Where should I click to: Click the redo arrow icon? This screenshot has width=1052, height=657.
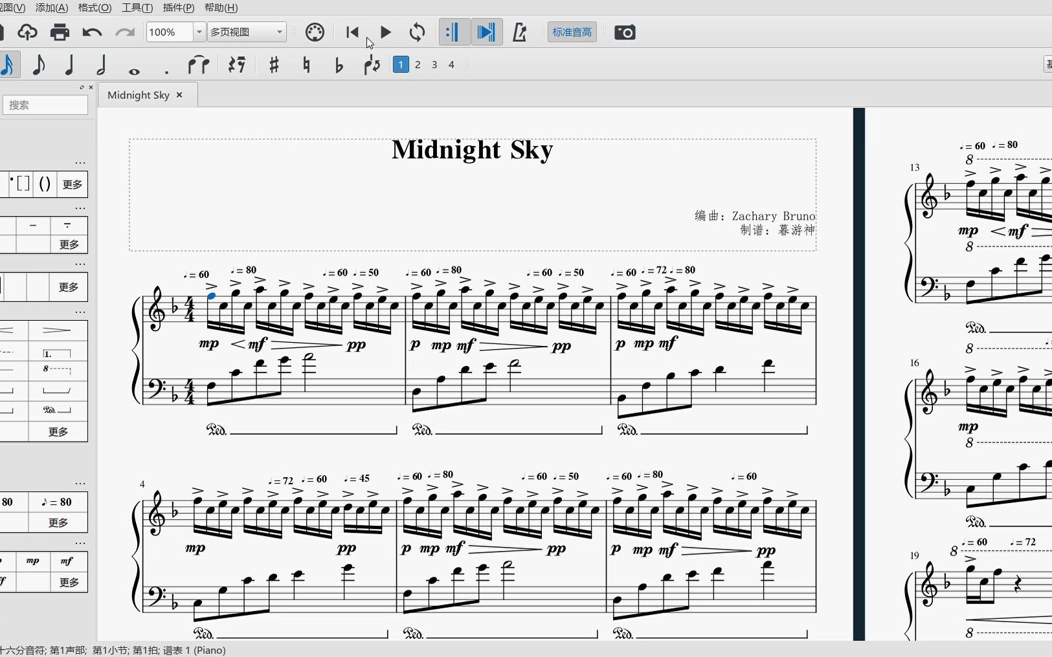125,32
